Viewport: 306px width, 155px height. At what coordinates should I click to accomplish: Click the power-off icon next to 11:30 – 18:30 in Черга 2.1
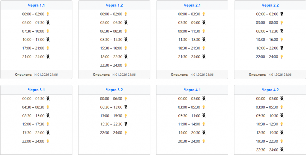pyautogui.click(x=204, y=40)
